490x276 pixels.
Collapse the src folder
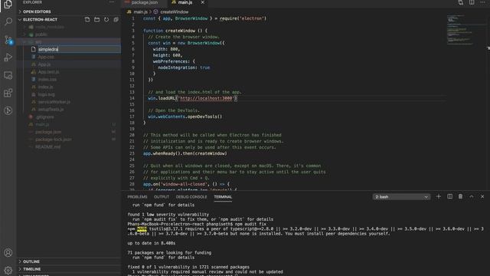pos(38,41)
